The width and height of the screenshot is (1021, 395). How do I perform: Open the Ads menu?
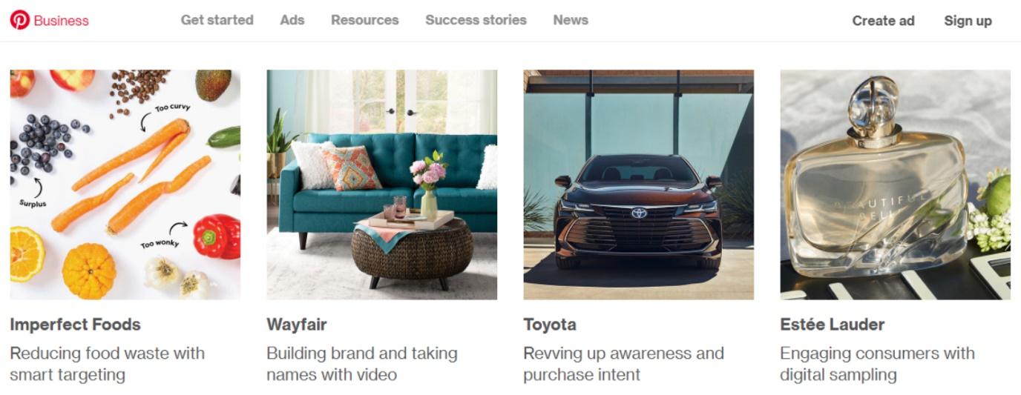click(x=292, y=20)
